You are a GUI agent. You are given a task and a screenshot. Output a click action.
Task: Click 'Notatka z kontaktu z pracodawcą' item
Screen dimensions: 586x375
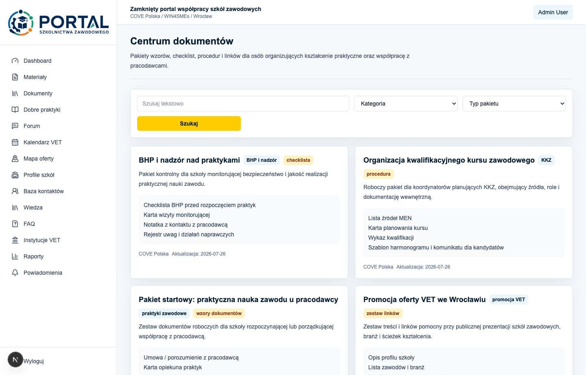[x=186, y=225]
